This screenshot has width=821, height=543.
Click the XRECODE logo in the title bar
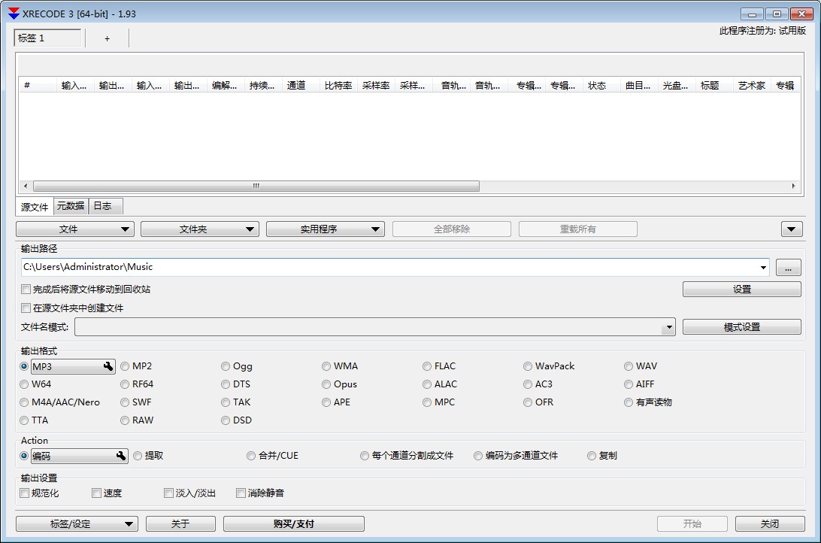(14, 14)
